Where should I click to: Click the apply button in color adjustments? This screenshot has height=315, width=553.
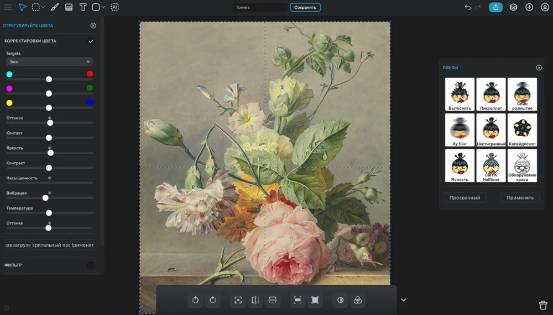83,245
